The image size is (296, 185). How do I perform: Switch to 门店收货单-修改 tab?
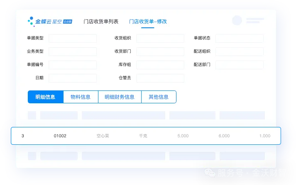pos(148,22)
